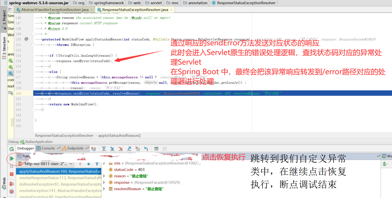Filter frames from libraries
The height and width of the screenshot is (198, 392).
click(x=97, y=164)
